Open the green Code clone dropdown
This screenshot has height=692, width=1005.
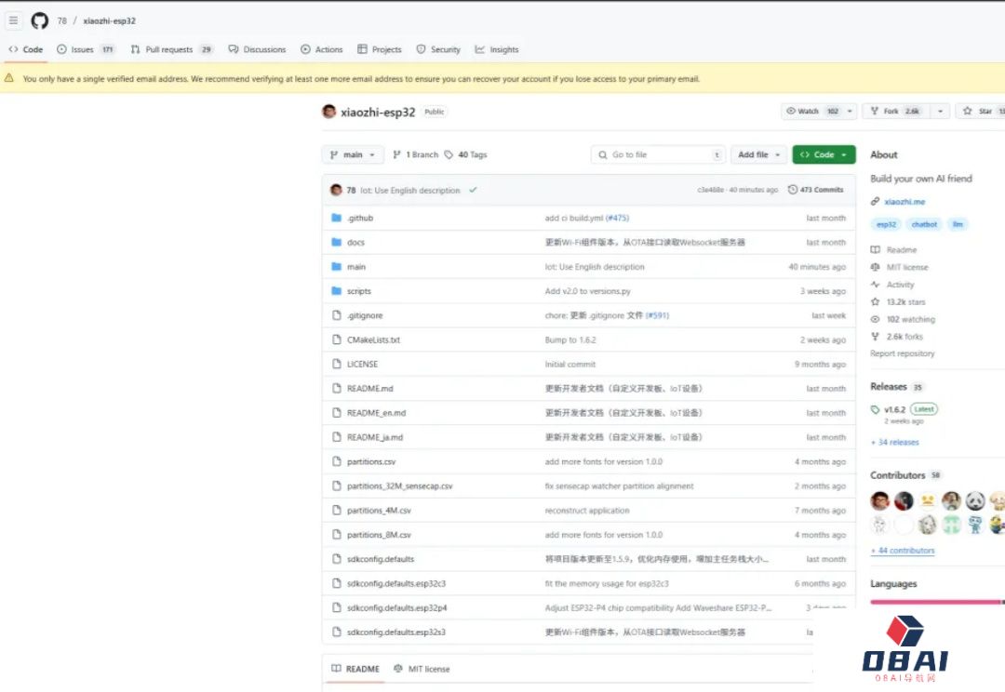point(824,154)
